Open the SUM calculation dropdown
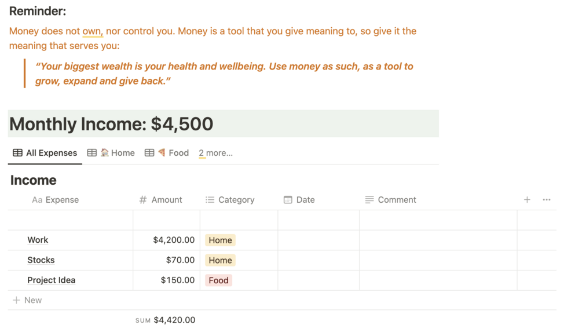Screen dimensions: 582x336 coord(166,320)
